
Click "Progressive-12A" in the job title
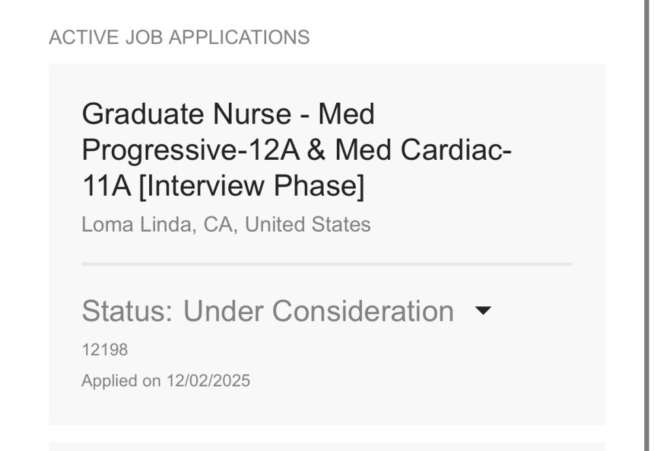click(x=189, y=151)
